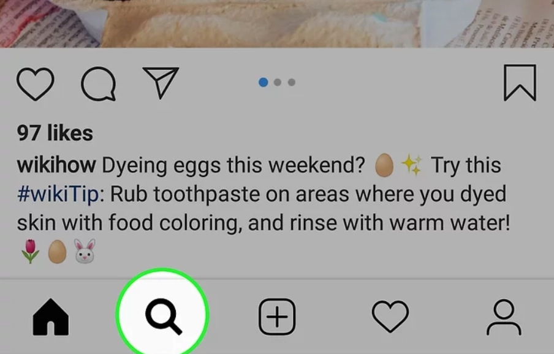
Task: Go to Home feed tab
Action: click(x=50, y=317)
